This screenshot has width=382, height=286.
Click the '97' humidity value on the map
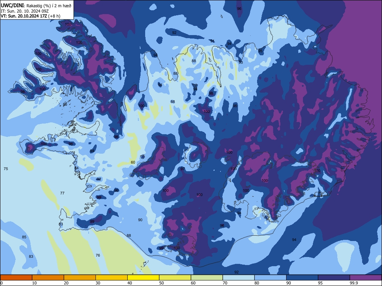click(x=183, y=169)
